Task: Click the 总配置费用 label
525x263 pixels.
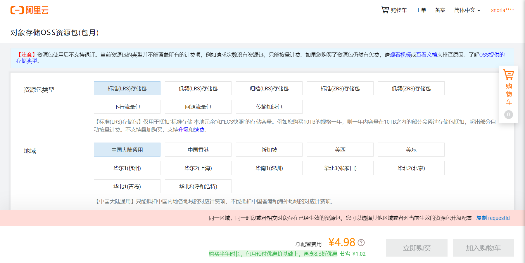Action: [x=308, y=244]
